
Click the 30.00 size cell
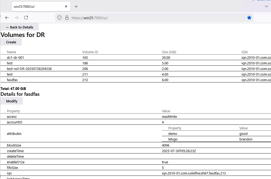[x=166, y=57]
